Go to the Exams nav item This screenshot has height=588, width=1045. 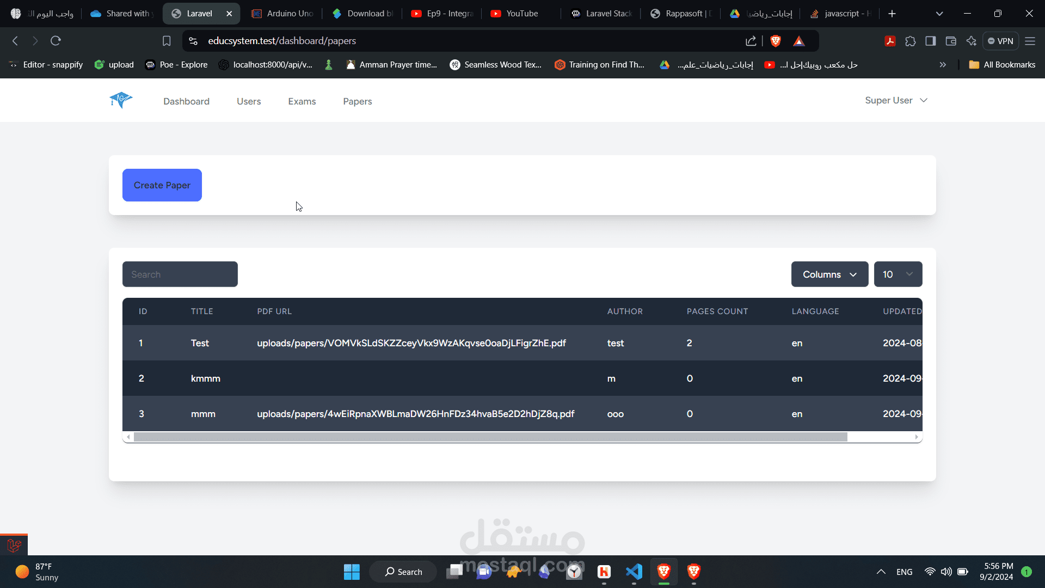point(302,101)
